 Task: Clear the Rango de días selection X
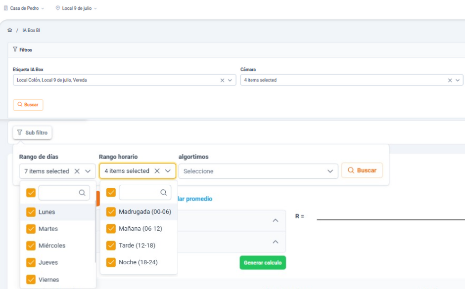(77, 171)
